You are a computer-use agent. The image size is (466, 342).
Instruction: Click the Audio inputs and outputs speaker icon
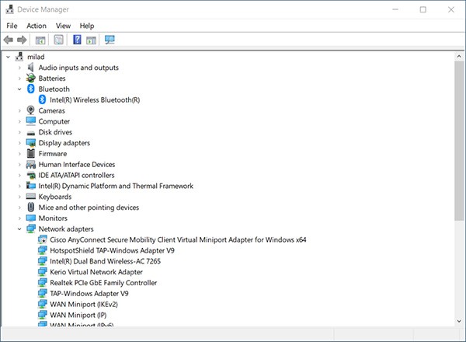point(30,68)
